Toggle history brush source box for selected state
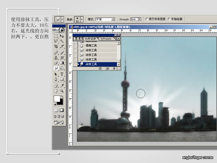The image size is (217, 163). point(75,64)
